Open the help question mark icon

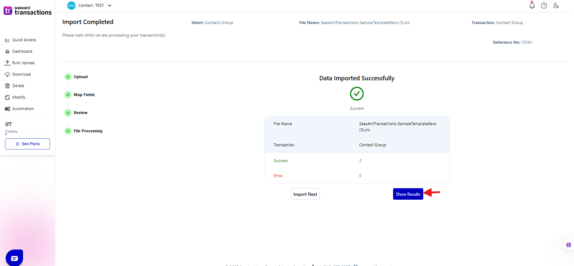544,5
